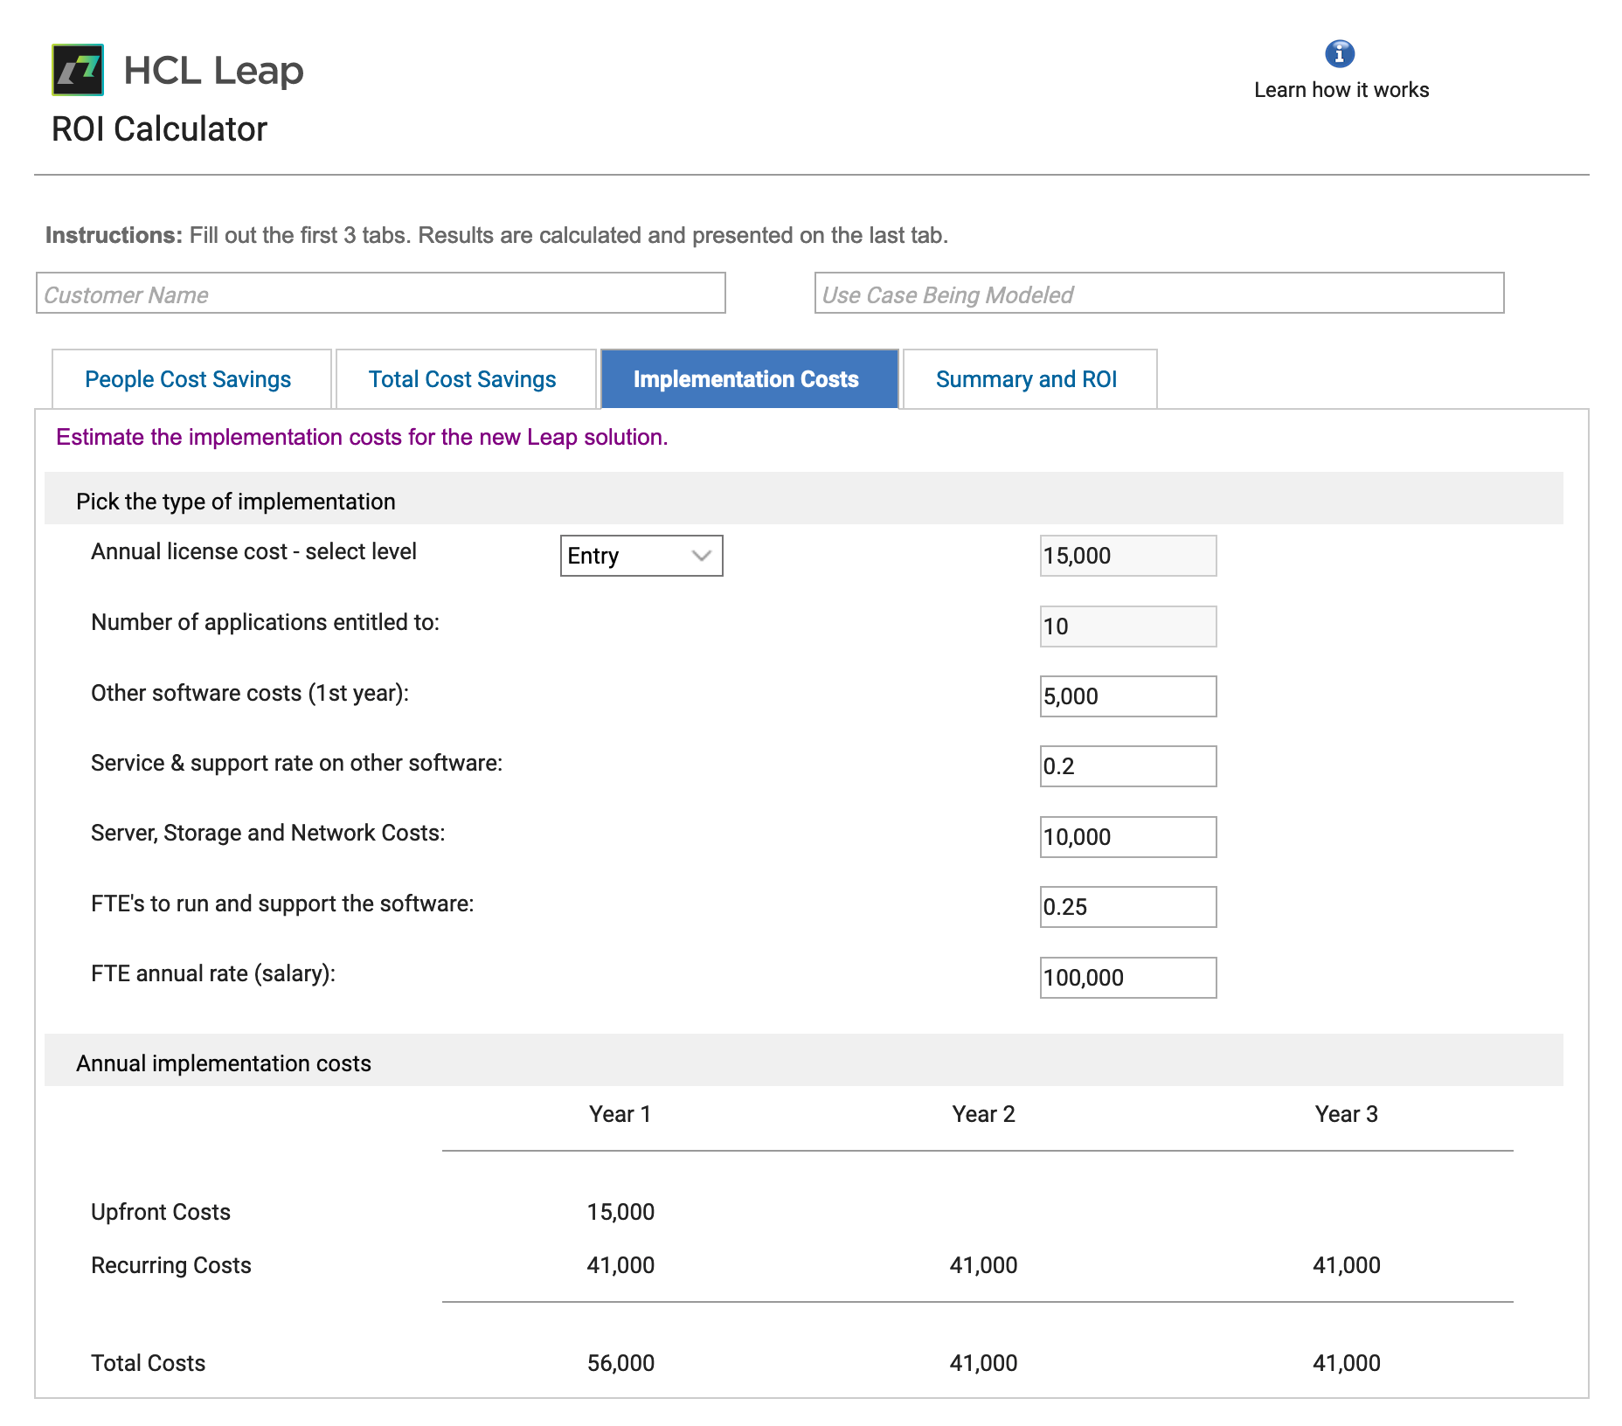This screenshot has height=1426, width=1622.
Task: Click the purple Estimate implementation costs text
Action: 362,437
